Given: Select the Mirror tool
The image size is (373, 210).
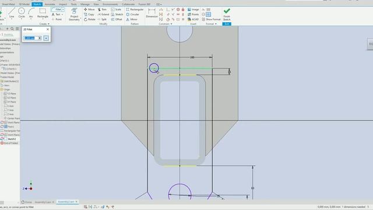Looking at the screenshot, I should (132, 19).
